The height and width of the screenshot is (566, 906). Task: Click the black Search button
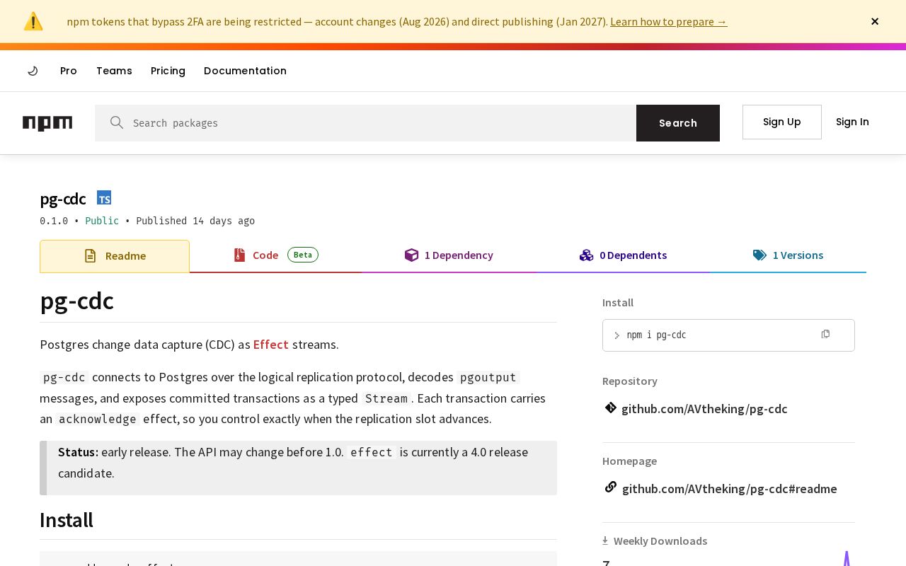click(x=678, y=123)
